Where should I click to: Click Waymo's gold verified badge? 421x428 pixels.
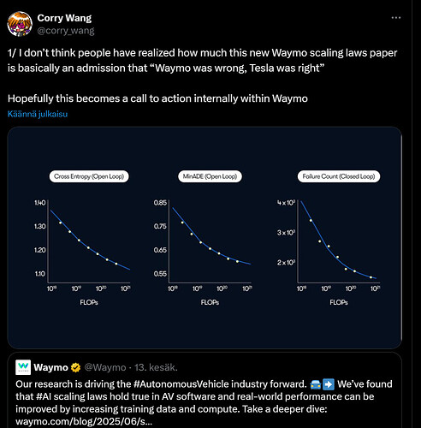coord(75,367)
